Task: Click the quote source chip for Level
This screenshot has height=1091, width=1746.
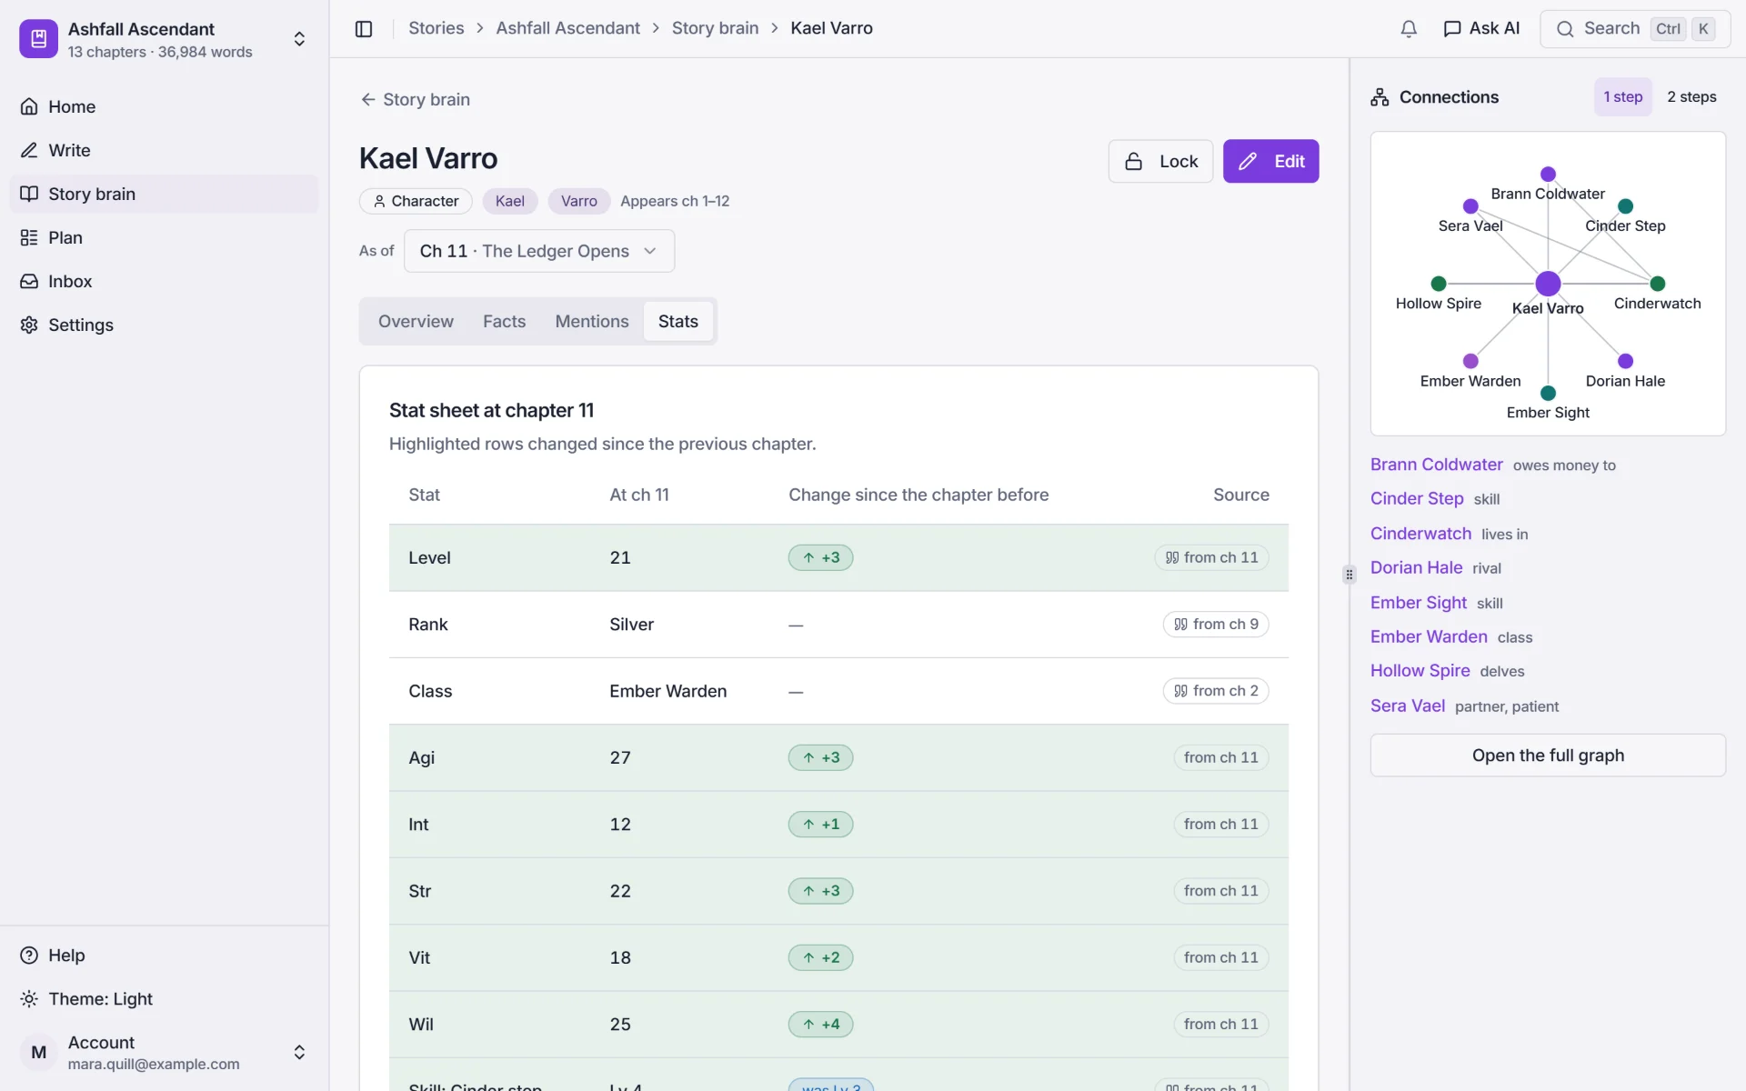Action: [x=1211, y=557]
